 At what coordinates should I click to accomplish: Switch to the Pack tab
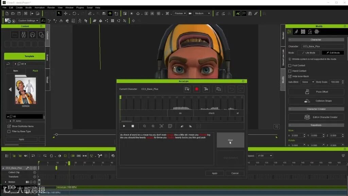pos(35,71)
